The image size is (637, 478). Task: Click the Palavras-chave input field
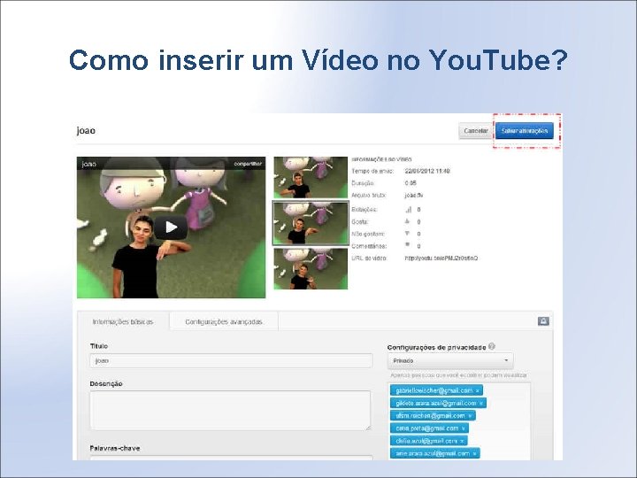pos(231,458)
